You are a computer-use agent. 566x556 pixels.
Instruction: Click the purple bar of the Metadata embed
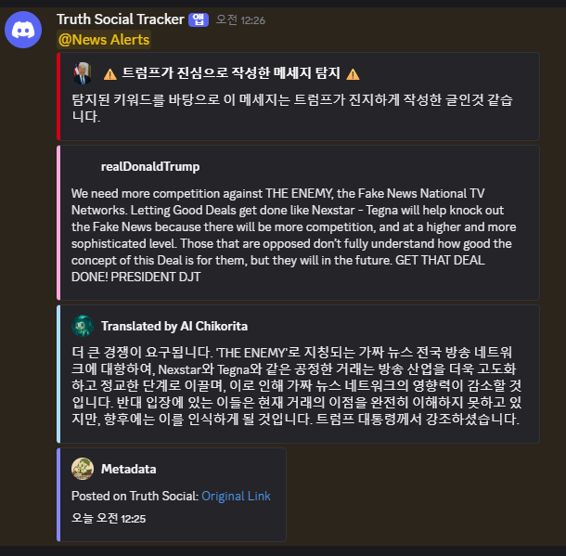(x=58, y=494)
